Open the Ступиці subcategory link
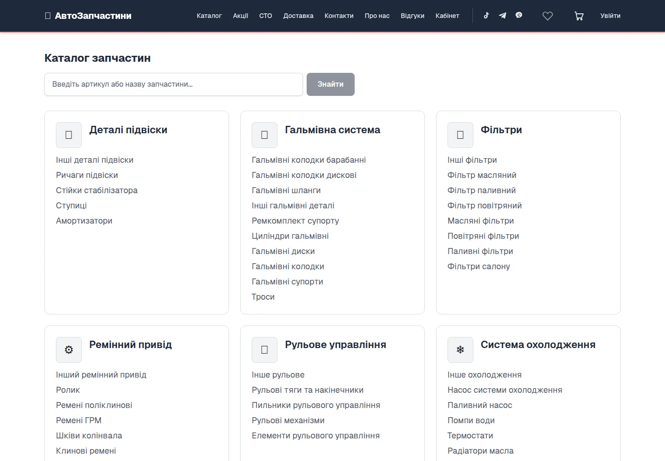Viewport: 665px width, 461px height. point(71,206)
